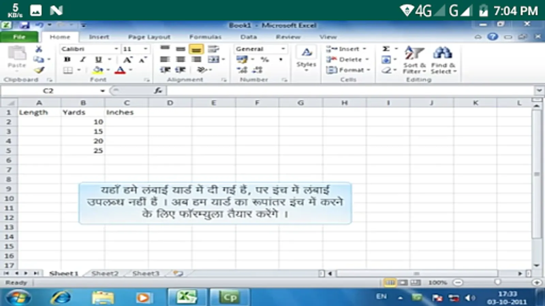Switch to Page Break Preview in status bar
This screenshot has height=306, width=545.
[415, 283]
